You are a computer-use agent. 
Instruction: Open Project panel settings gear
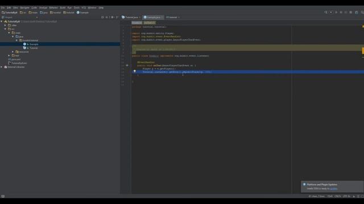113,17
